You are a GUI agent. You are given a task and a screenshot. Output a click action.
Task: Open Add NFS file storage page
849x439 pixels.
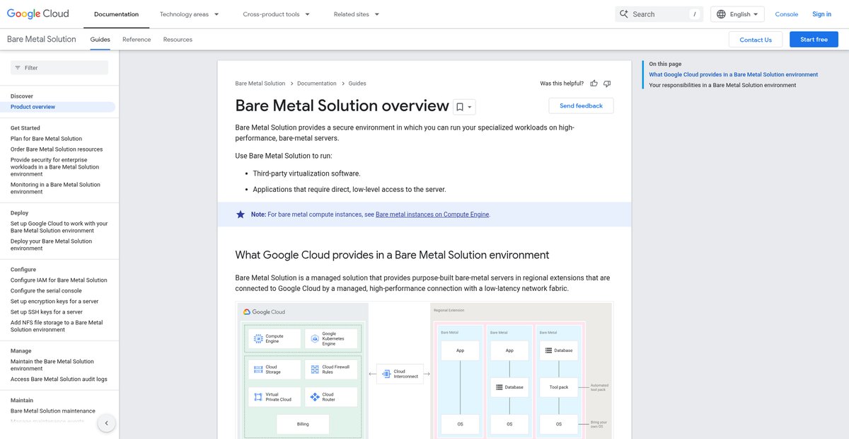(57, 326)
